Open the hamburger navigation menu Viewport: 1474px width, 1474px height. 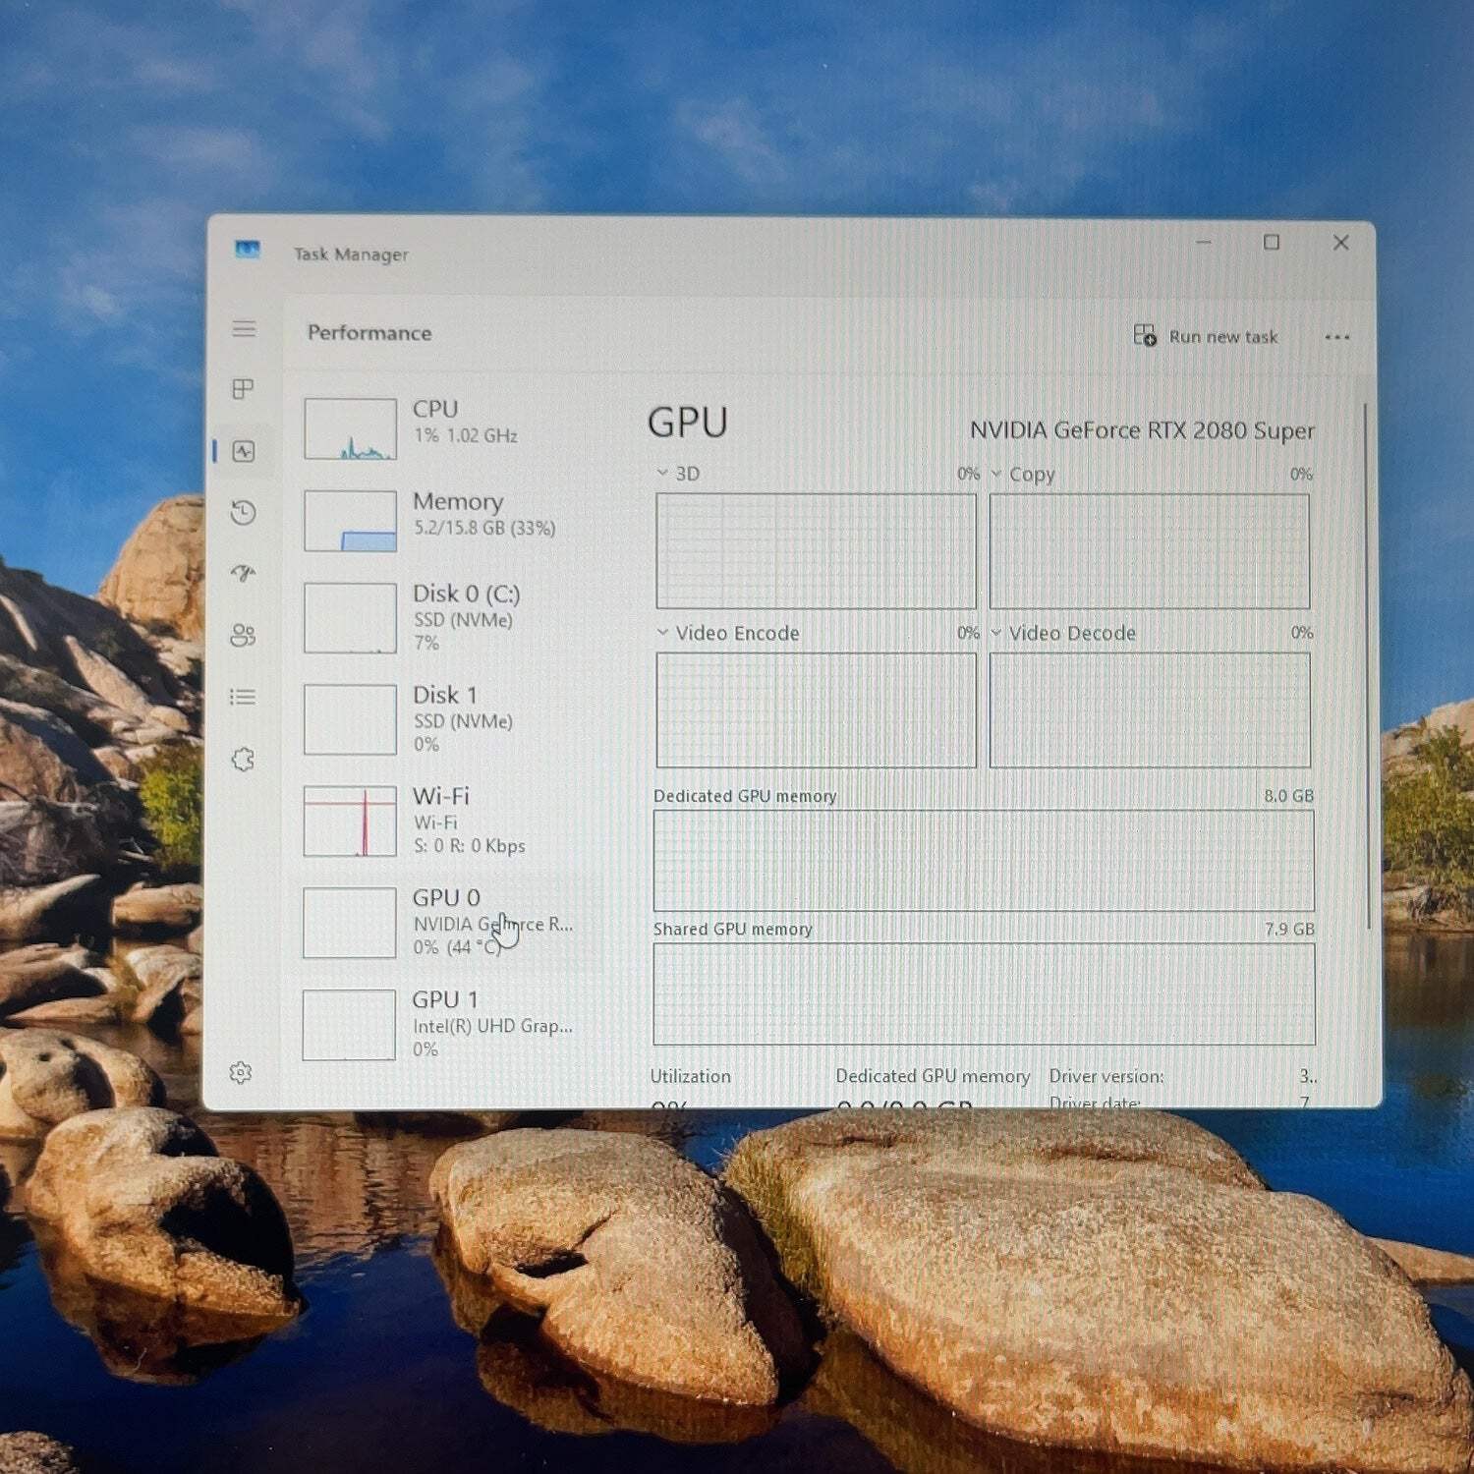244,329
